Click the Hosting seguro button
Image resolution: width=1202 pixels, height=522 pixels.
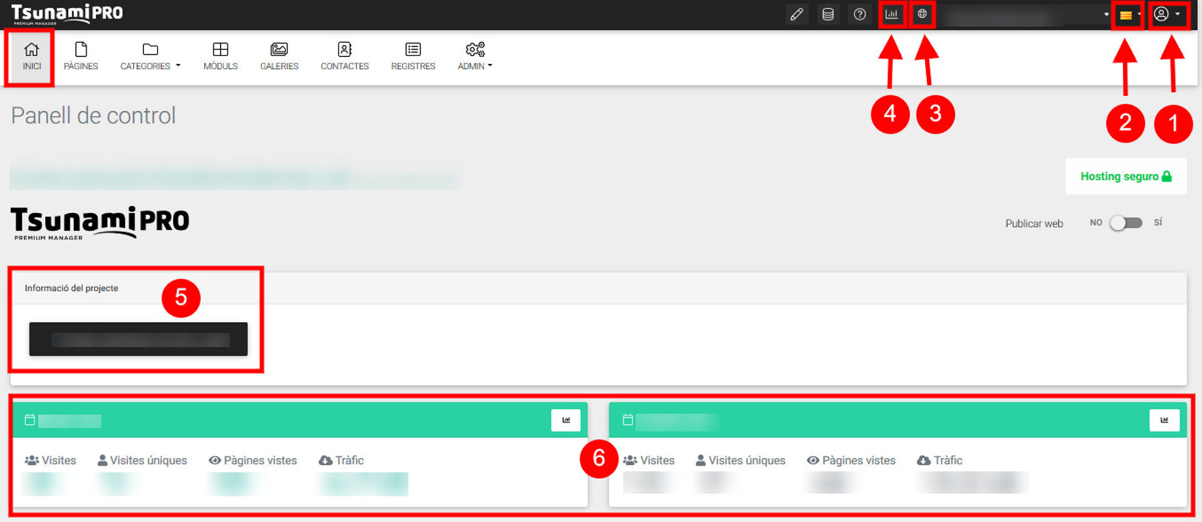pos(1126,177)
